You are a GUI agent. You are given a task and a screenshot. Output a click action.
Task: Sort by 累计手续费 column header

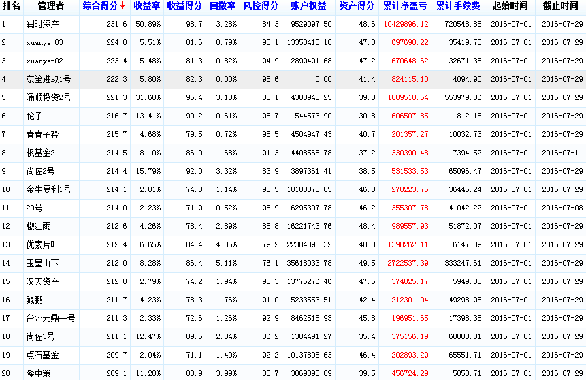click(x=458, y=6)
